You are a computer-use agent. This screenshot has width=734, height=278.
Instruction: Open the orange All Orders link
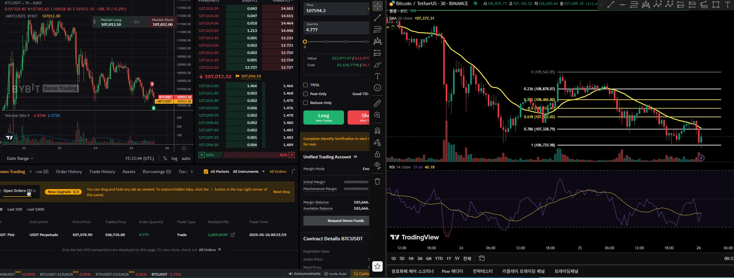point(278,172)
